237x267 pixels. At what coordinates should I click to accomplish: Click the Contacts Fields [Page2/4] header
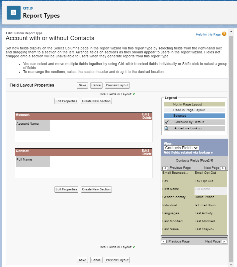point(194,161)
